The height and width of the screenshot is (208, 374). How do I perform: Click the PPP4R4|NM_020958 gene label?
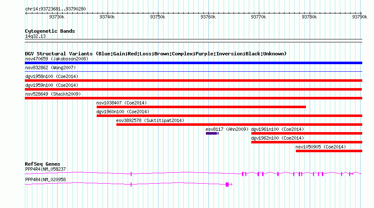tap(45, 179)
